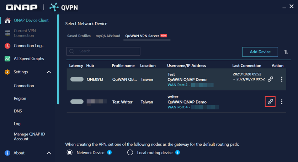The image size is (298, 162).
Task: Click the Location column header
Action: pyautogui.click(x=148, y=66)
